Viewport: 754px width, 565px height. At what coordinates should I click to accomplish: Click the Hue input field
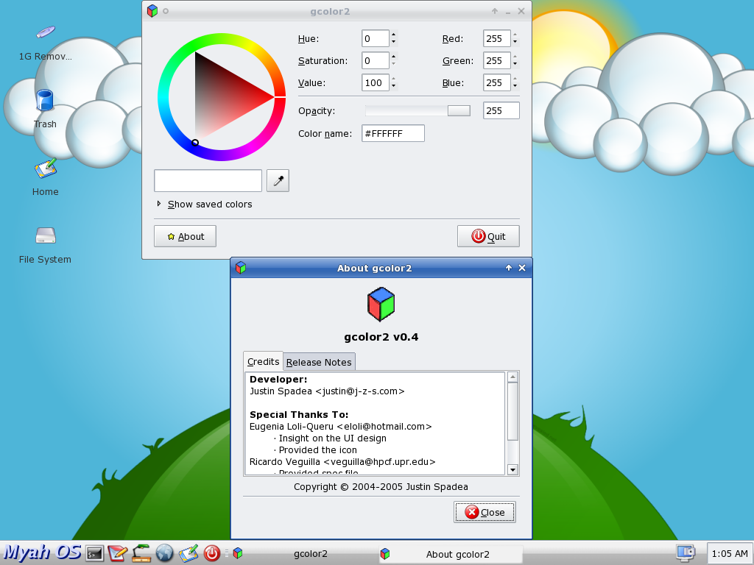(376, 38)
